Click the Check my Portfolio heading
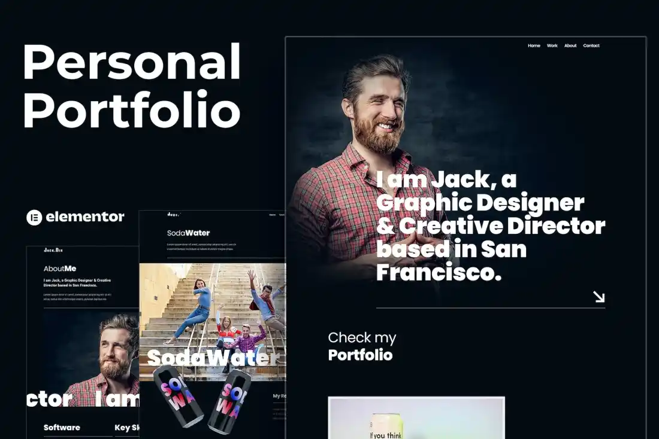This screenshot has width=659, height=439. click(361, 346)
